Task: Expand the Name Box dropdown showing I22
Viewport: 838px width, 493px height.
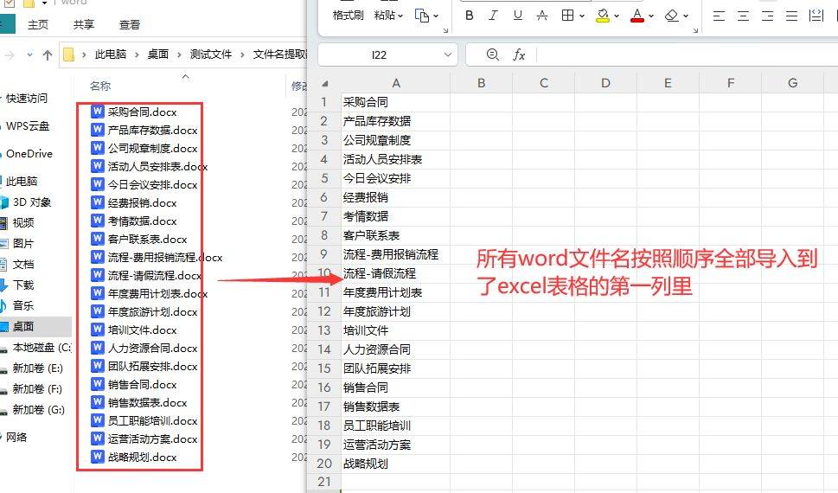Action: point(448,54)
